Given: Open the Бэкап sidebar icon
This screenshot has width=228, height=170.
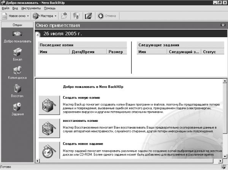Looking at the screenshot, I should (17, 52).
